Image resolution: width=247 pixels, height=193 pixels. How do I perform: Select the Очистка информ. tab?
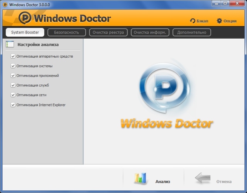coord(150,32)
